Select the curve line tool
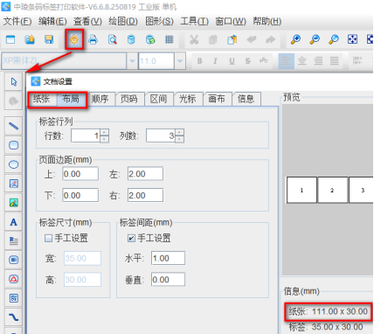374x334 pixels. [14, 317]
